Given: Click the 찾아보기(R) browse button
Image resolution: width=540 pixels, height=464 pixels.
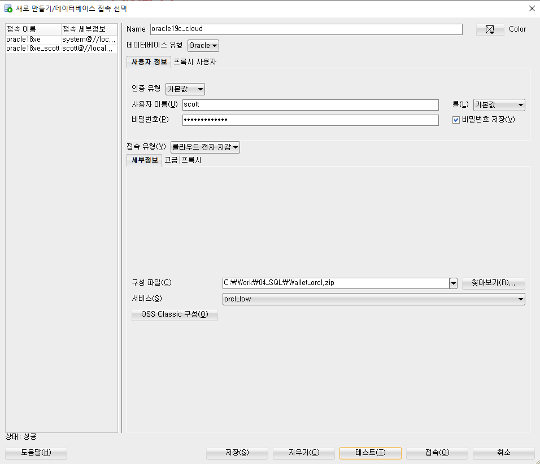Looking at the screenshot, I should tap(493, 283).
